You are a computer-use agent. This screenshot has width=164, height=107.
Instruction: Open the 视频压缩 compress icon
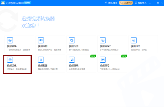pos(103,60)
